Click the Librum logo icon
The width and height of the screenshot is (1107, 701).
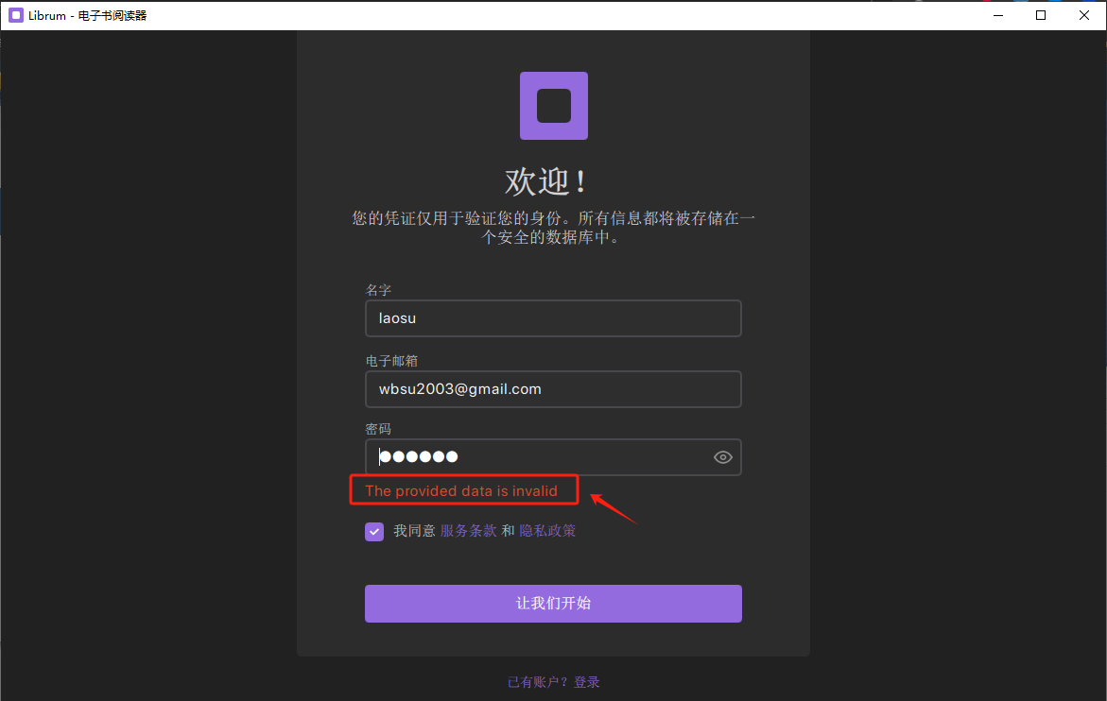point(553,106)
